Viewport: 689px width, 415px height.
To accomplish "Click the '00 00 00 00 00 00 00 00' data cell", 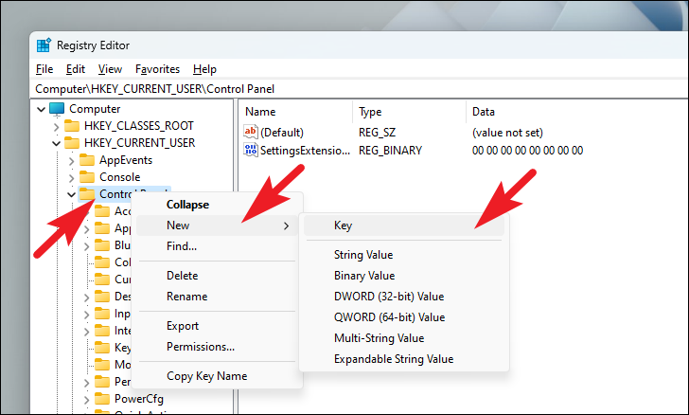I will click(527, 151).
